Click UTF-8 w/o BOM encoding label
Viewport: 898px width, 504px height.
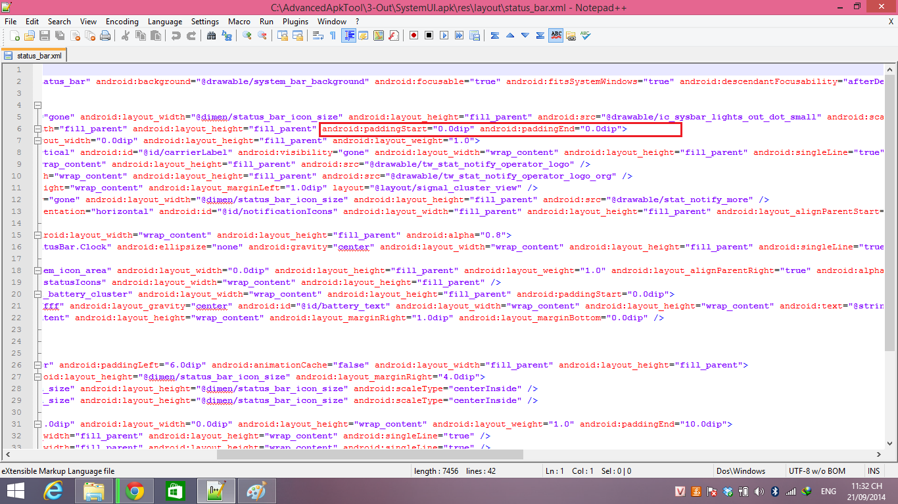coord(817,471)
